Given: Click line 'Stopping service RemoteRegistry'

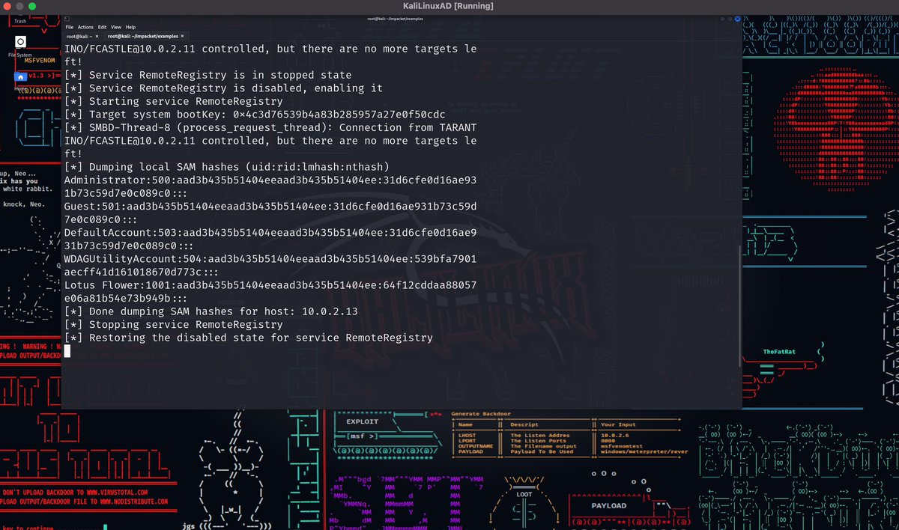Looking at the screenshot, I should pyautogui.click(x=173, y=325).
